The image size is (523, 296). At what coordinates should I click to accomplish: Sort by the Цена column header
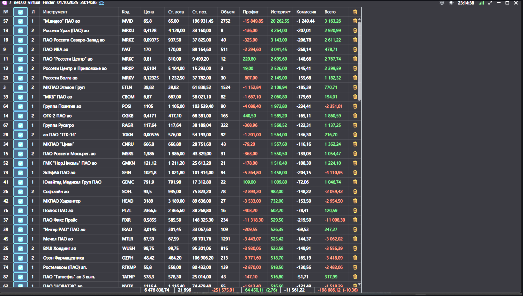point(149,12)
